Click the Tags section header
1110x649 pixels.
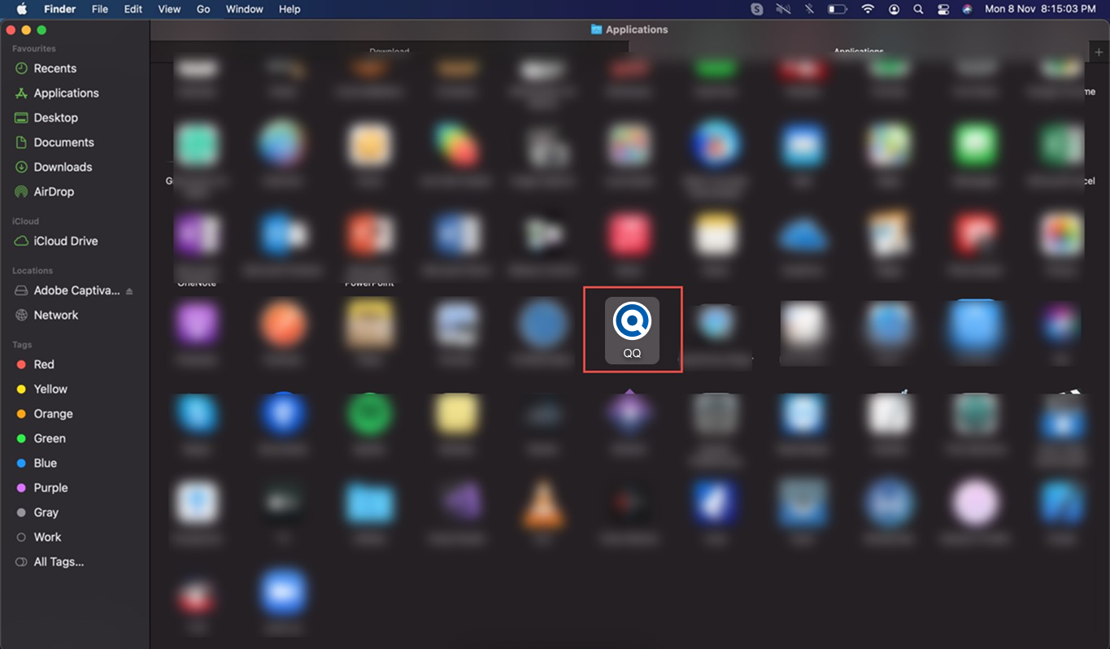tap(22, 345)
